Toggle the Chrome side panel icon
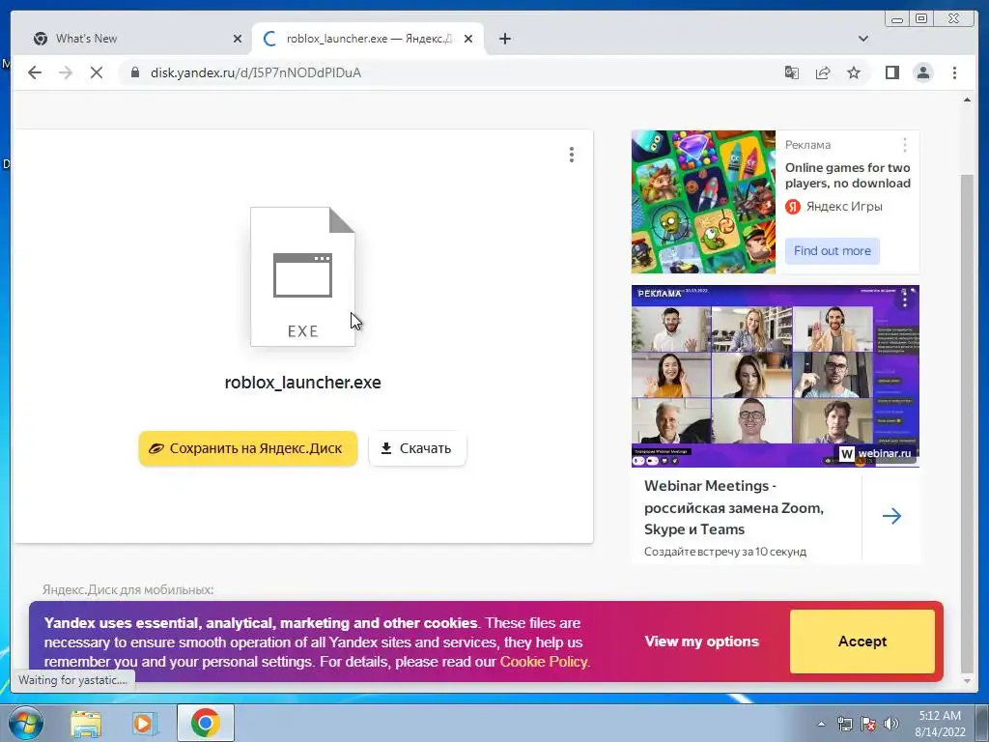Image resolution: width=989 pixels, height=742 pixels. tap(891, 72)
